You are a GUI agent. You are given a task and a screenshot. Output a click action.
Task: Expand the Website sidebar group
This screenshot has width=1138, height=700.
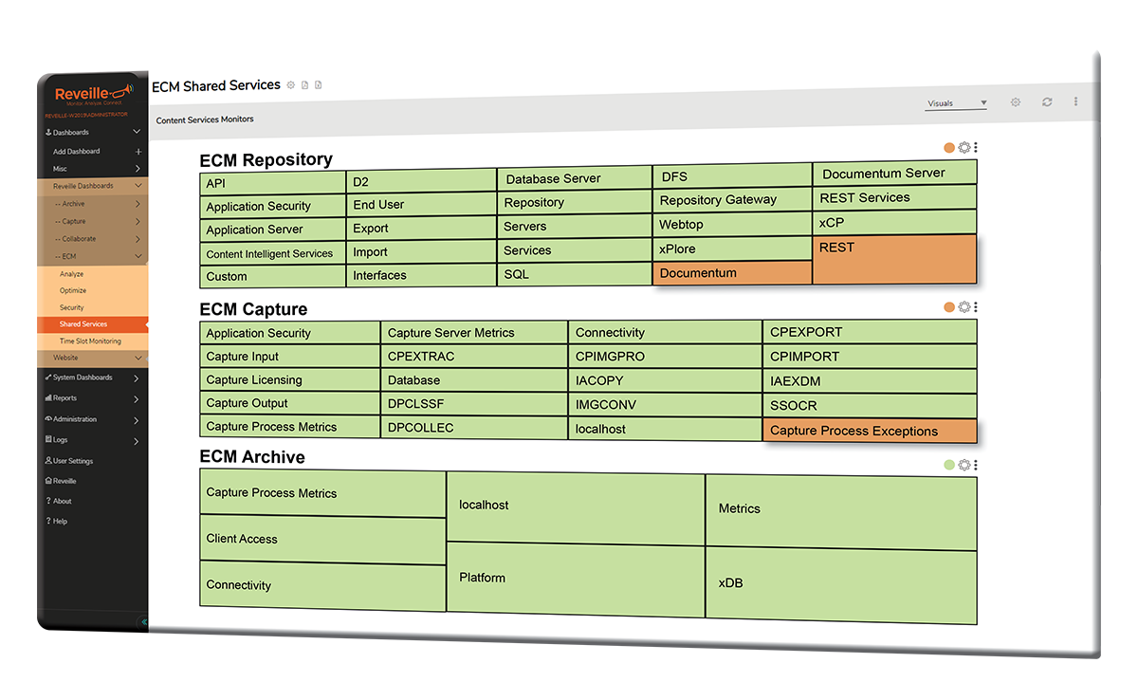138,358
